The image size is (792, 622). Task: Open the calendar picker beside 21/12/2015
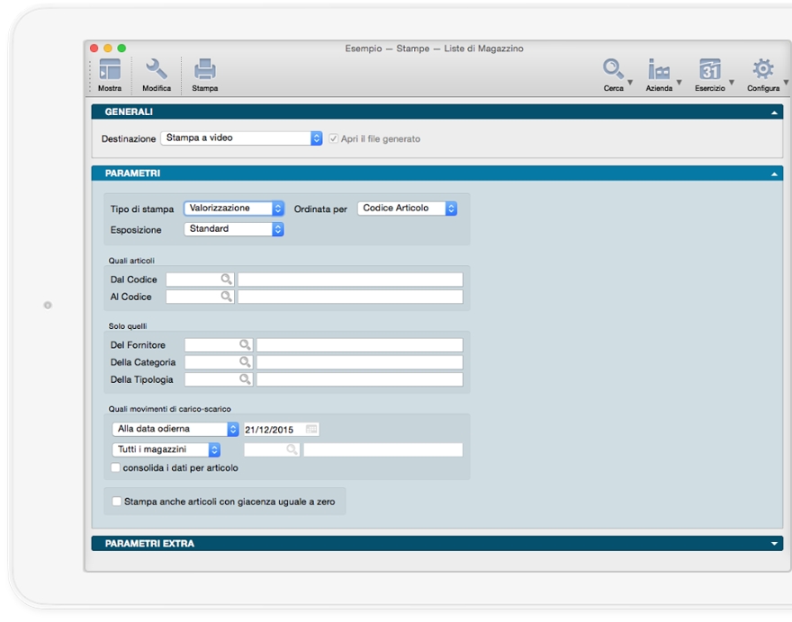click(311, 430)
